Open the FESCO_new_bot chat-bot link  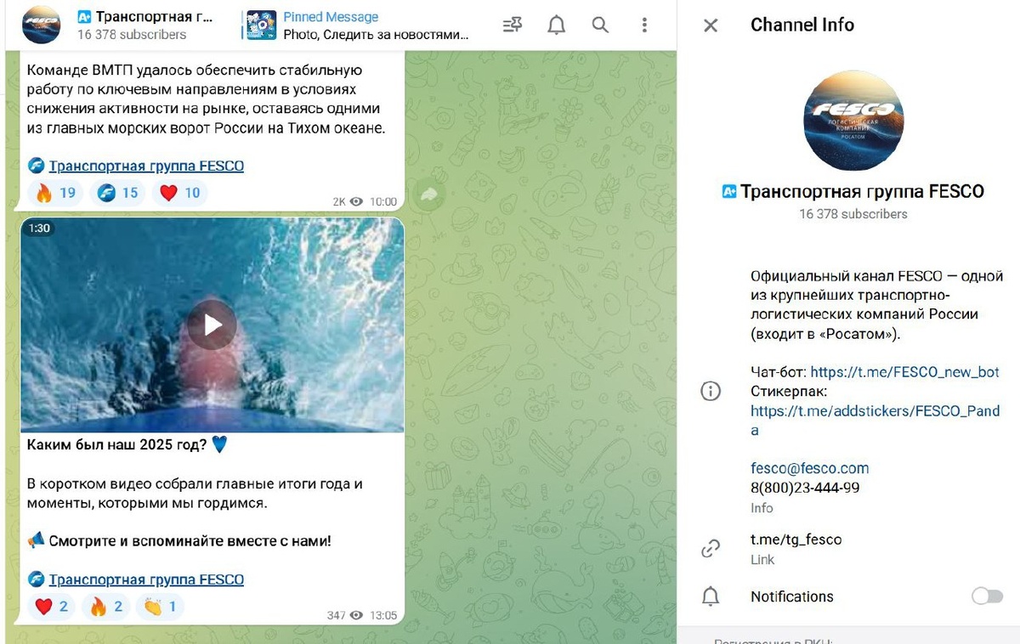click(x=904, y=372)
